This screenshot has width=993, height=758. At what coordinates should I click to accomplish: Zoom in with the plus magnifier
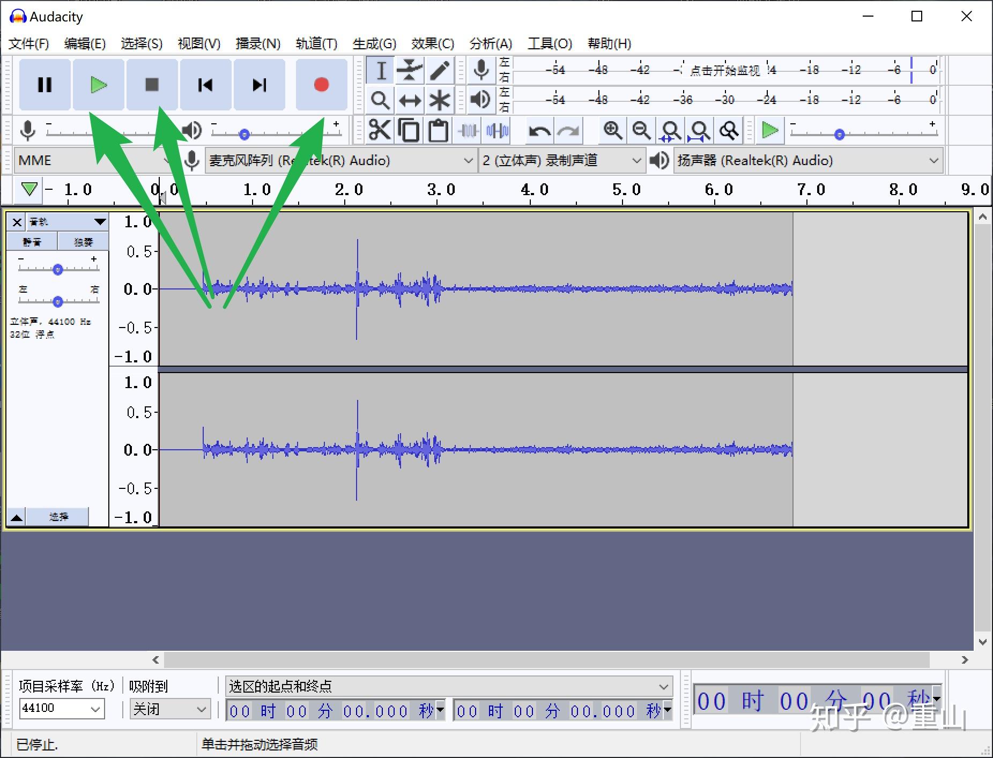[613, 130]
